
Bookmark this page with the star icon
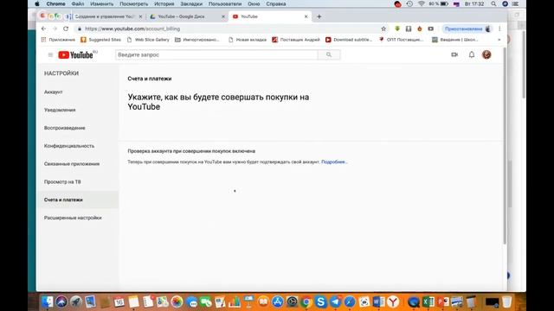383,29
